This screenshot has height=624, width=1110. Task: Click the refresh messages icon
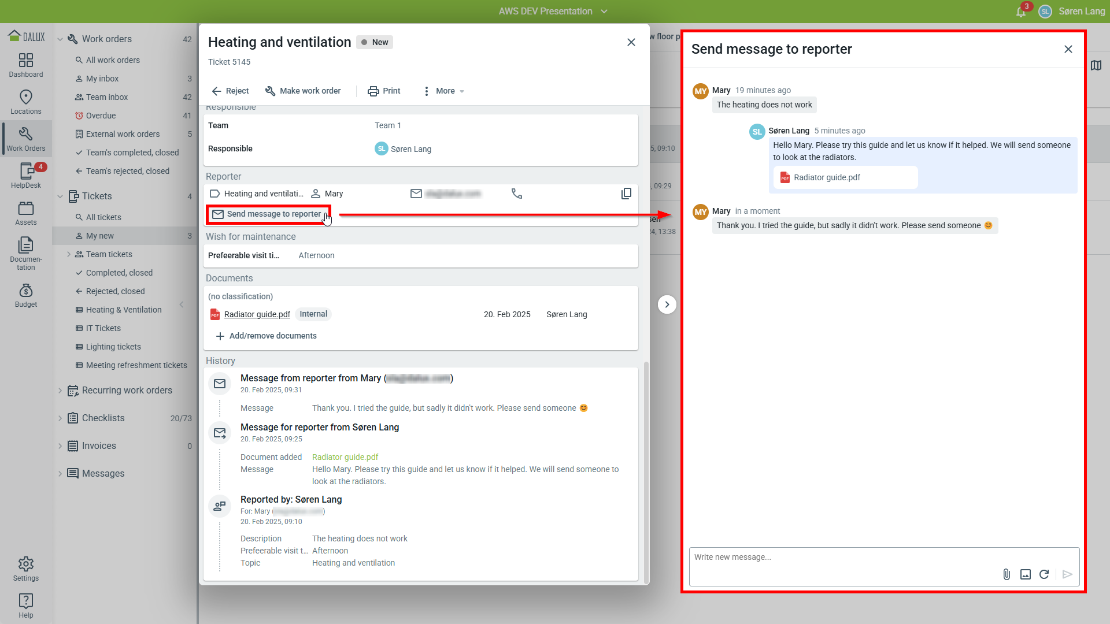1044,574
